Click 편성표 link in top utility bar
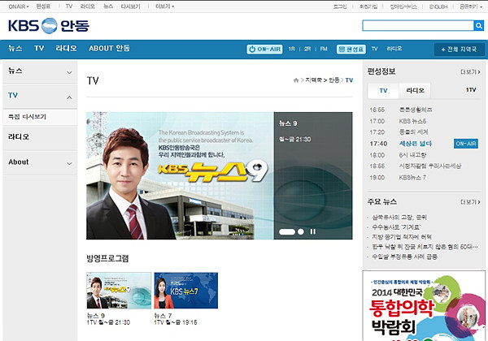The width and height of the screenshot is (488, 341). pyautogui.click(x=43, y=6)
